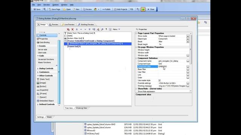Select Data Binding in left pane

43,42
